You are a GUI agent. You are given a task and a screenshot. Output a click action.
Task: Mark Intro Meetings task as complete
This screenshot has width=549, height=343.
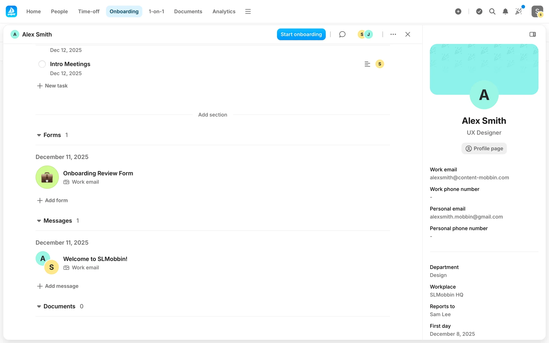[42, 64]
